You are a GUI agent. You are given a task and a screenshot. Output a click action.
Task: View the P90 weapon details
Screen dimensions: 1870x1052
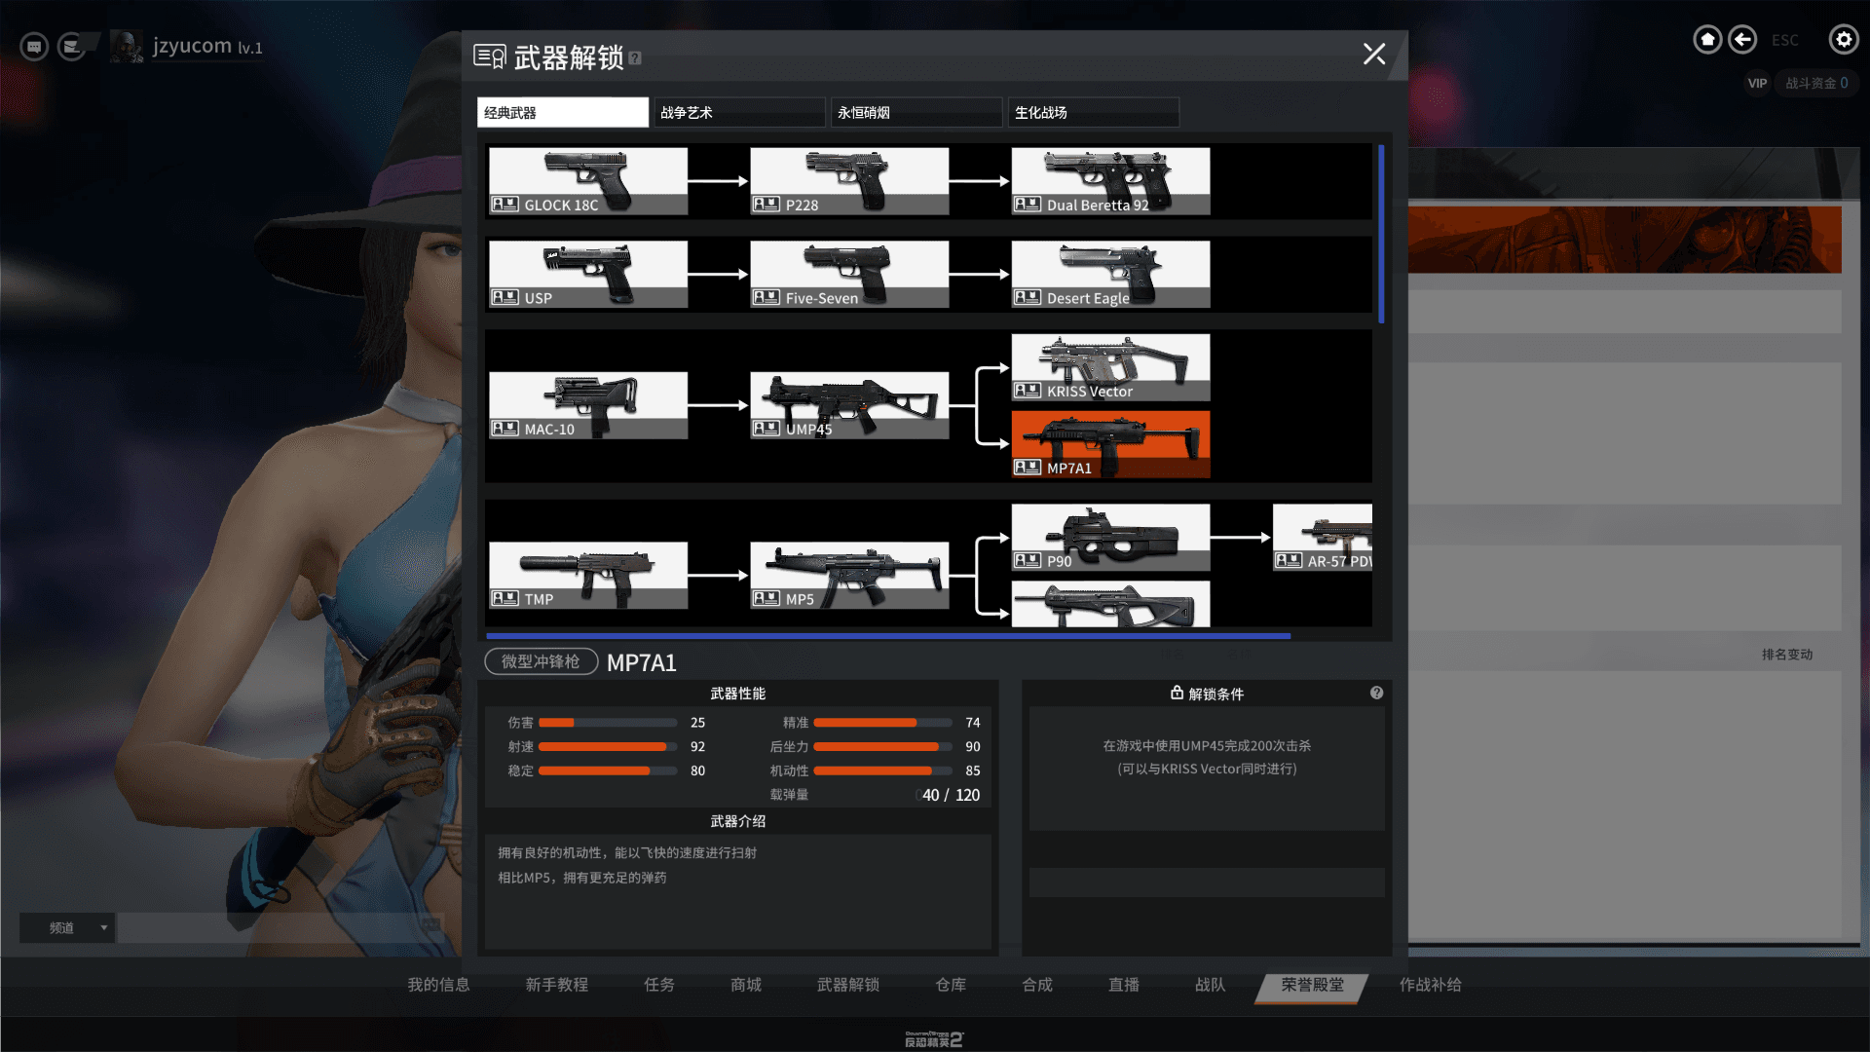1110,537
